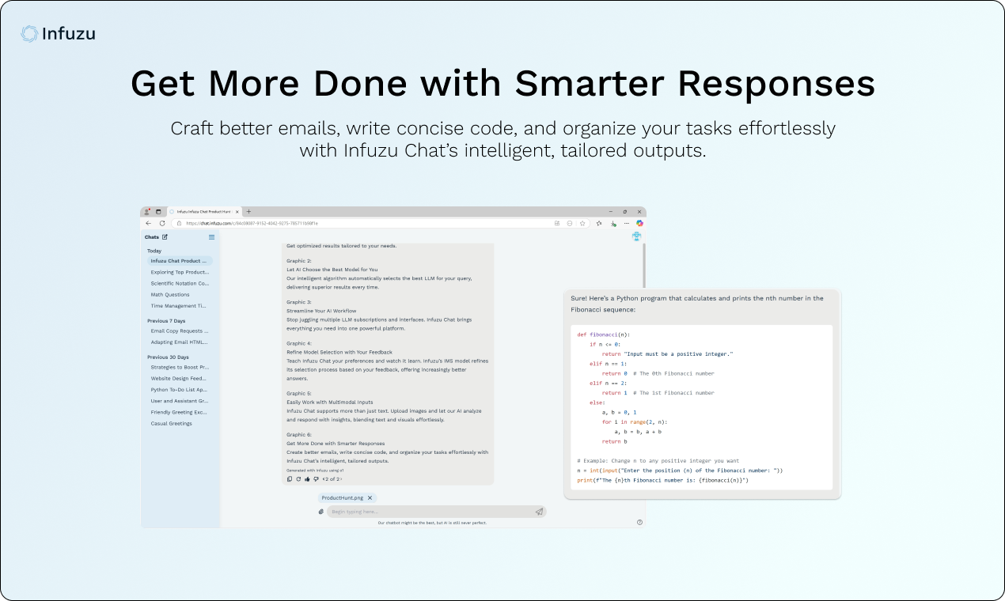Open the favorites list icon in browser toolbar
Viewport: 1005px width, 601px height.
click(x=599, y=223)
